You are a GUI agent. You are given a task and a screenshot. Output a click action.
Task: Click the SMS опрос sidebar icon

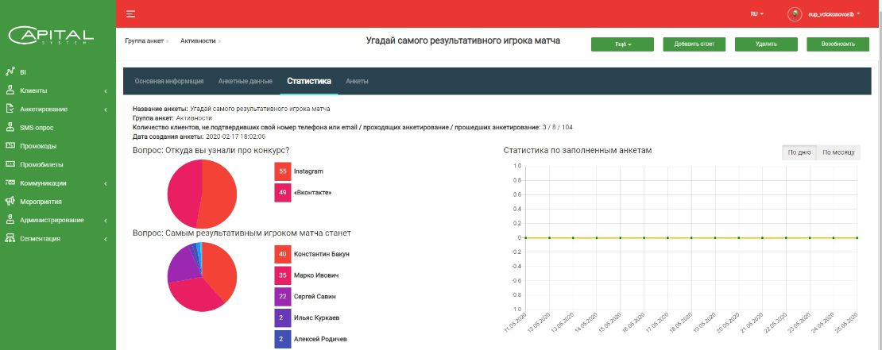click(x=10, y=127)
